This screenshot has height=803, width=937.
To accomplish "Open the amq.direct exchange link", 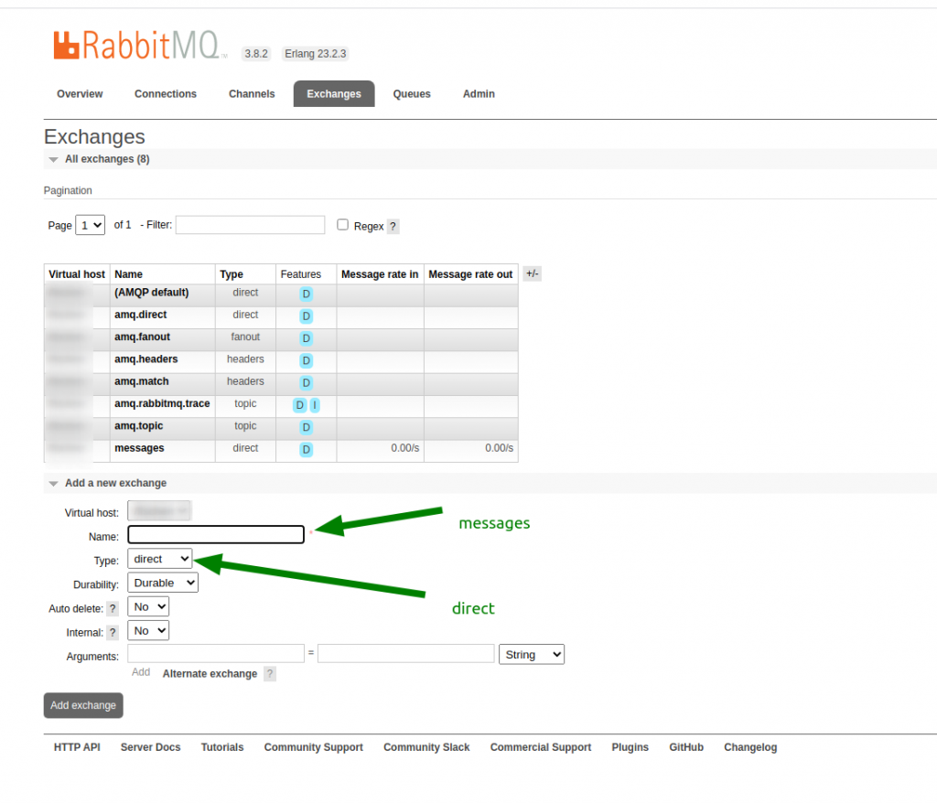I will point(140,315).
